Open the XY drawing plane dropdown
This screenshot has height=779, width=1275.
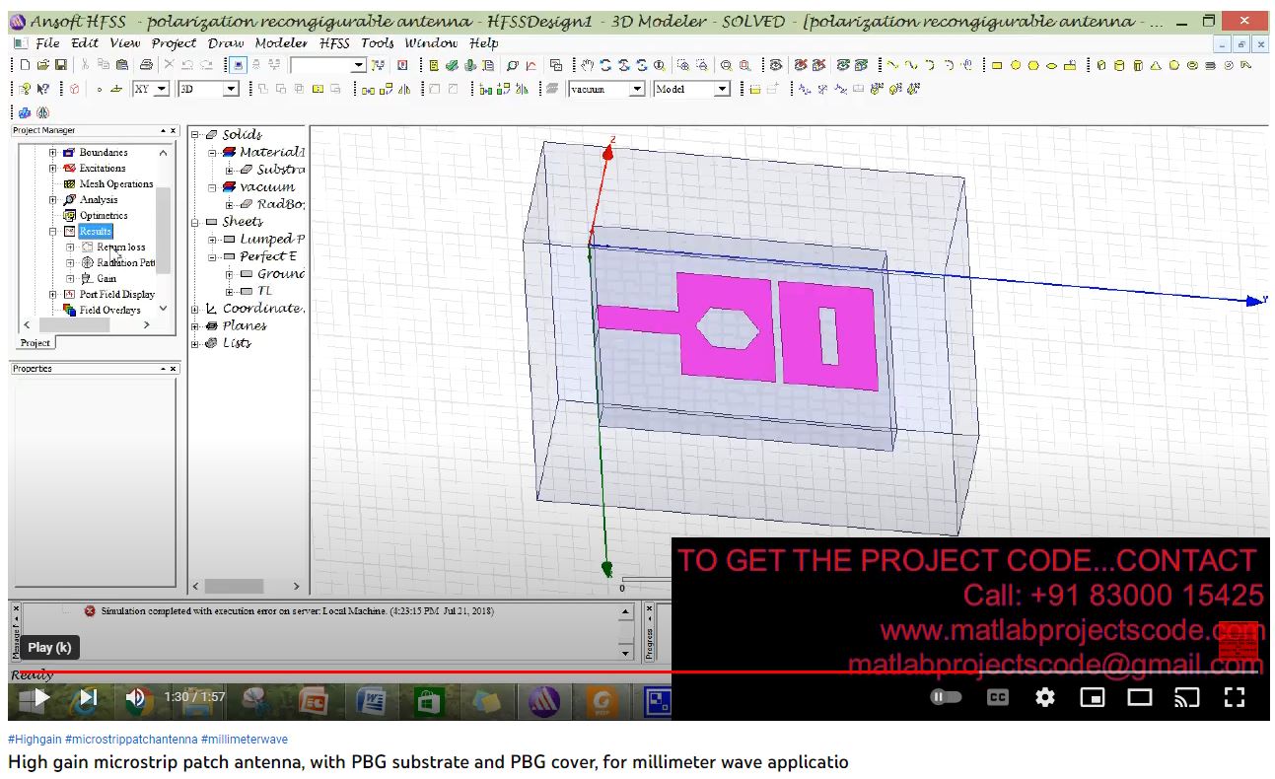(163, 89)
